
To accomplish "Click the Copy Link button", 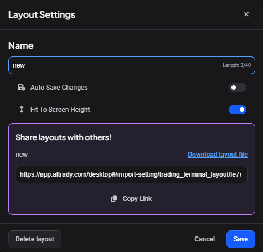I will [x=131, y=199].
